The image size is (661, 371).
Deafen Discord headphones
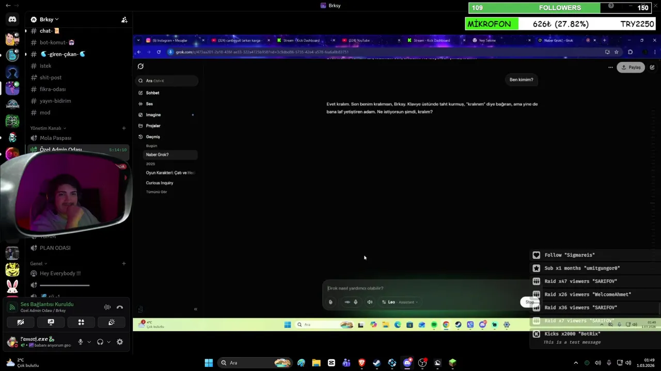(x=100, y=342)
